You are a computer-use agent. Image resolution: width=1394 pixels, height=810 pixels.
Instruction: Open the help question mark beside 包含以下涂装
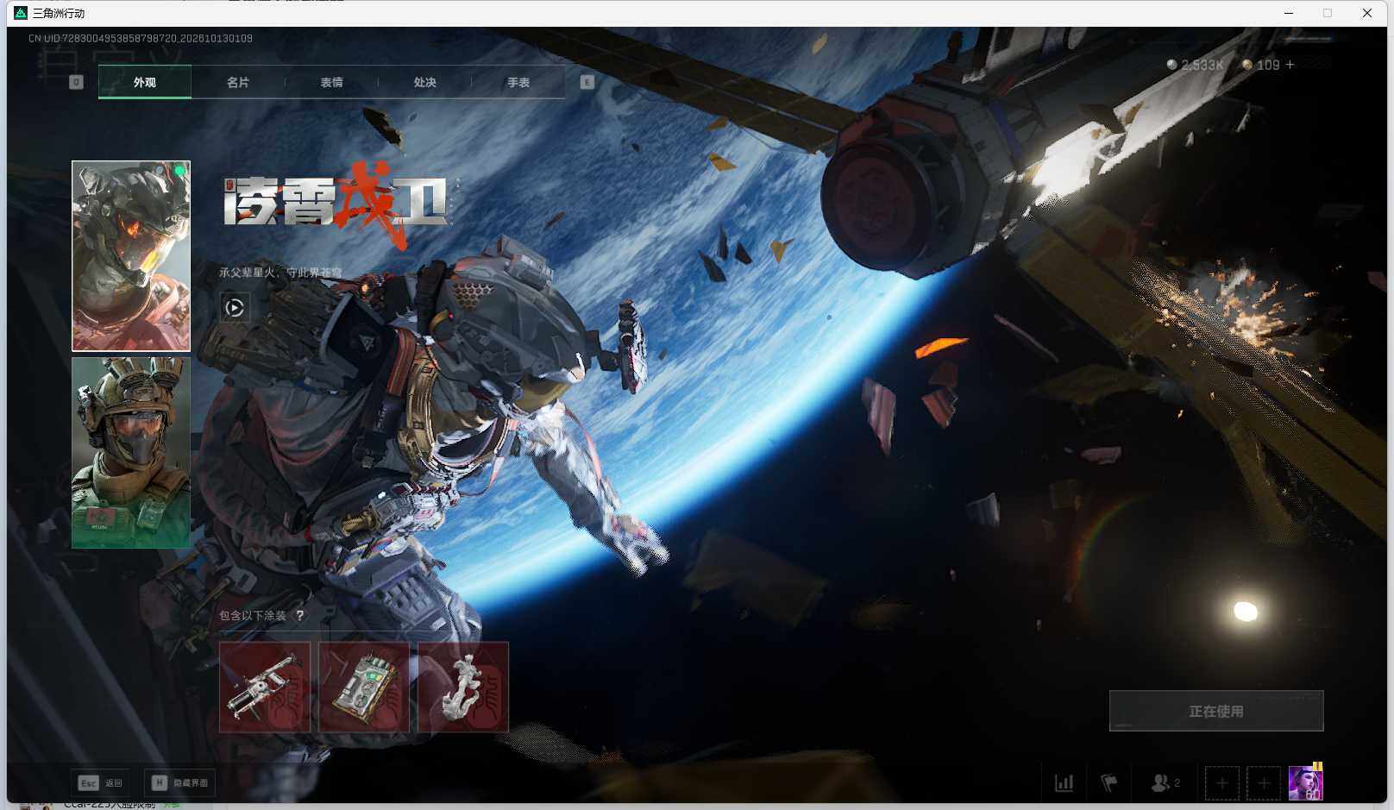click(299, 615)
